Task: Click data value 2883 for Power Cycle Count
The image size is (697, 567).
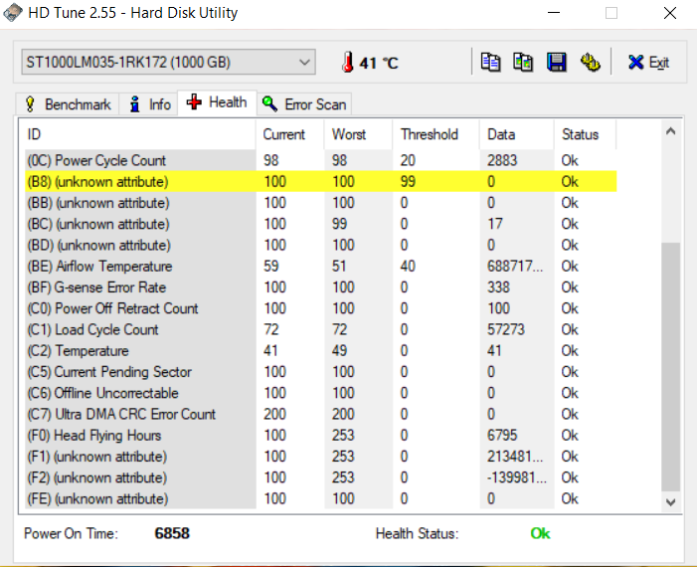Action: tap(502, 160)
